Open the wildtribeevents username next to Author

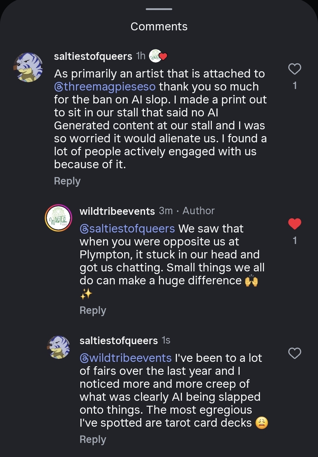(117, 211)
